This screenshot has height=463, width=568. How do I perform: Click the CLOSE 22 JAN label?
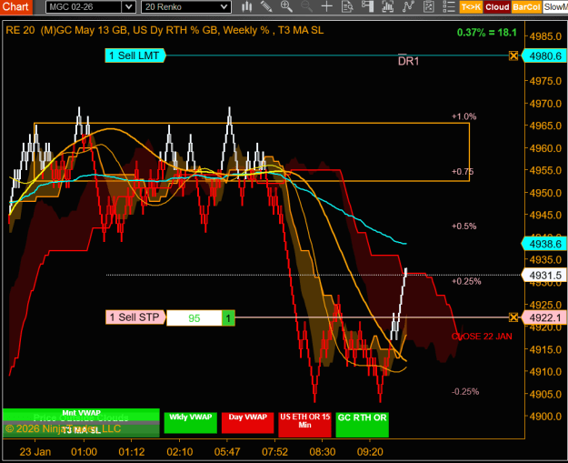point(482,337)
